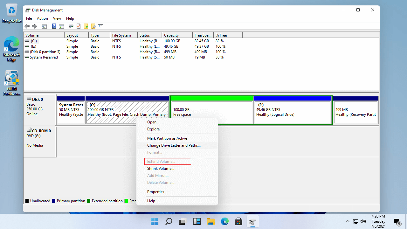Choose Change Drive Letter and Paths option
Screen dimensions: 407x229
(x=174, y=145)
